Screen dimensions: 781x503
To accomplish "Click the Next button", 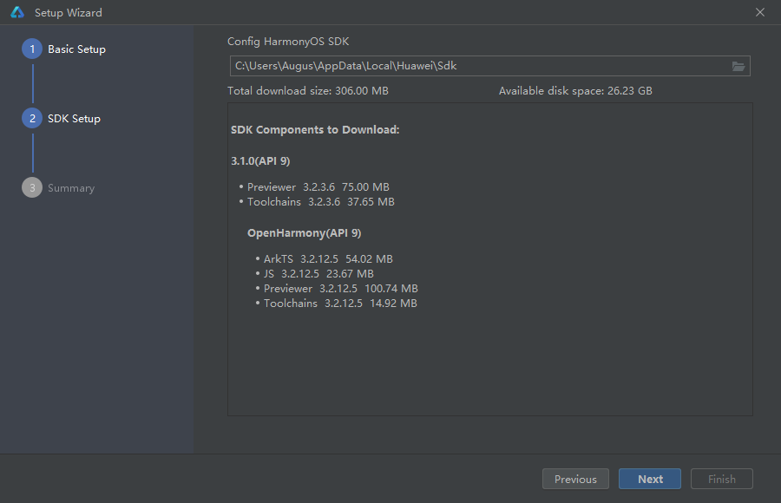I will click(649, 479).
